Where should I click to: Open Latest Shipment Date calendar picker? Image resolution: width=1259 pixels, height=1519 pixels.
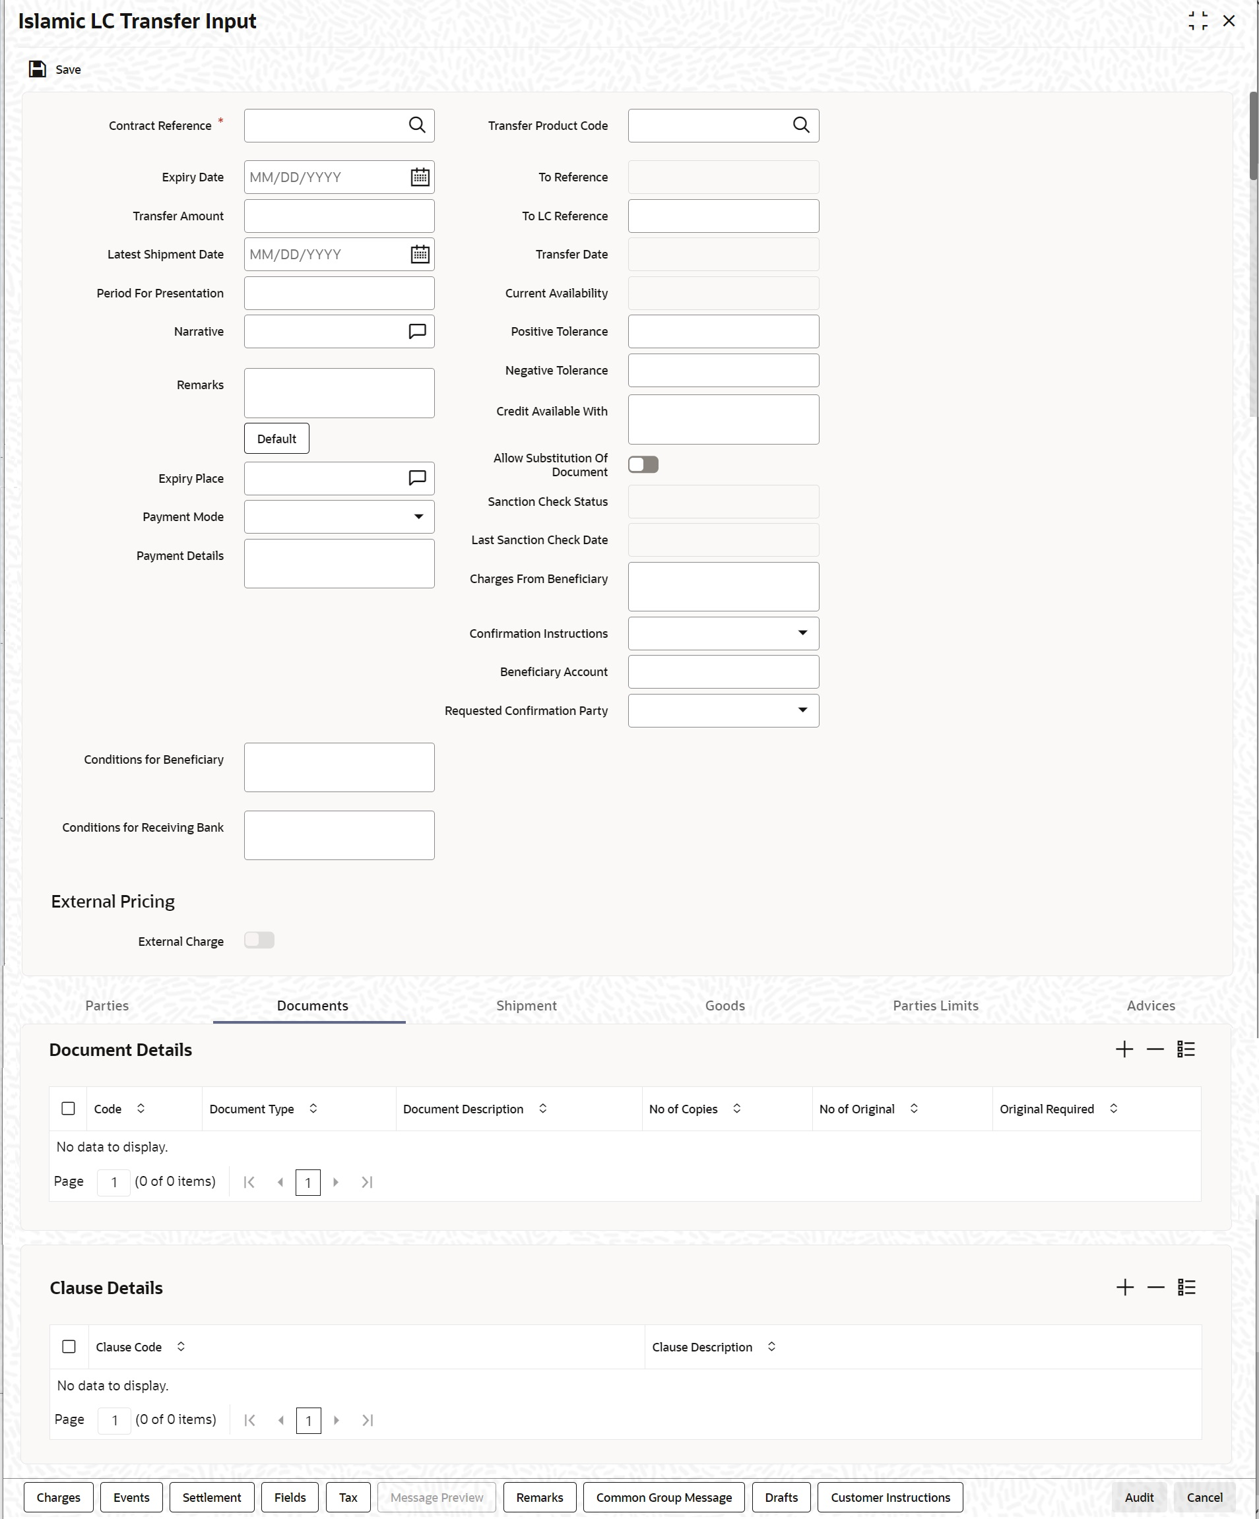tap(420, 255)
